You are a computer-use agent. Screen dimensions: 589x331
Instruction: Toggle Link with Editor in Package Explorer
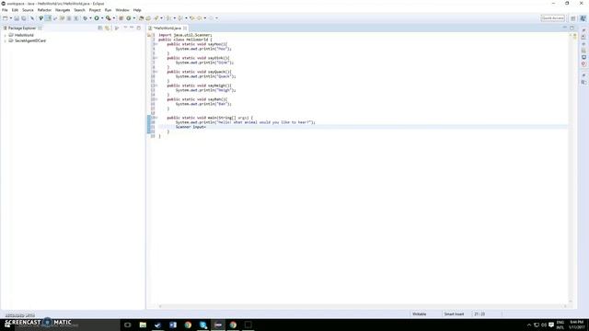coord(107,28)
